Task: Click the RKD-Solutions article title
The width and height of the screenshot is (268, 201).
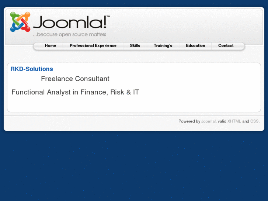Action: (x=32, y=69)
